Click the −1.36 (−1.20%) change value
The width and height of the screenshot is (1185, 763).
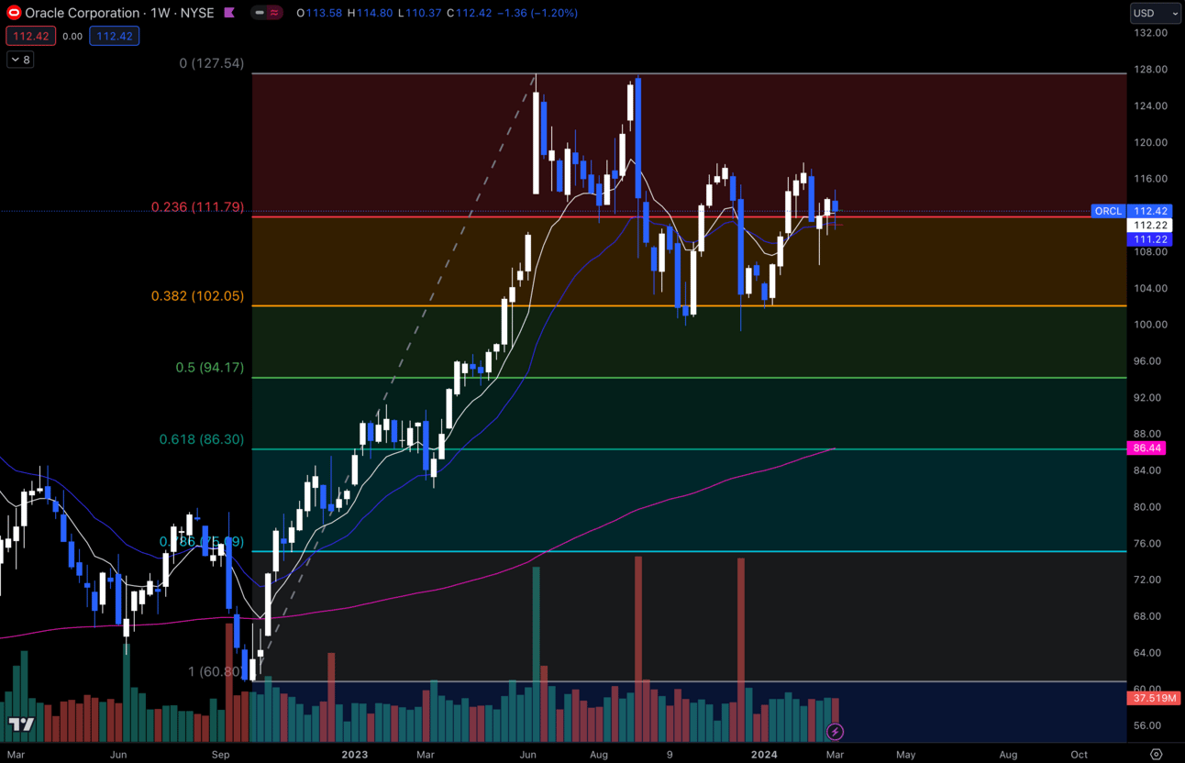click(x=539, y=13)
